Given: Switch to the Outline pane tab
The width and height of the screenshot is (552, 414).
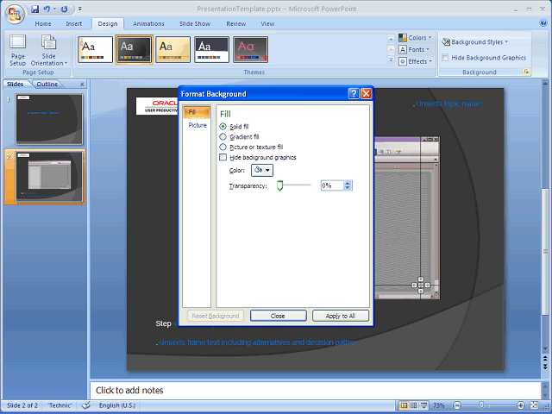Looking at the screenshot, I should [x=47, y=85].
